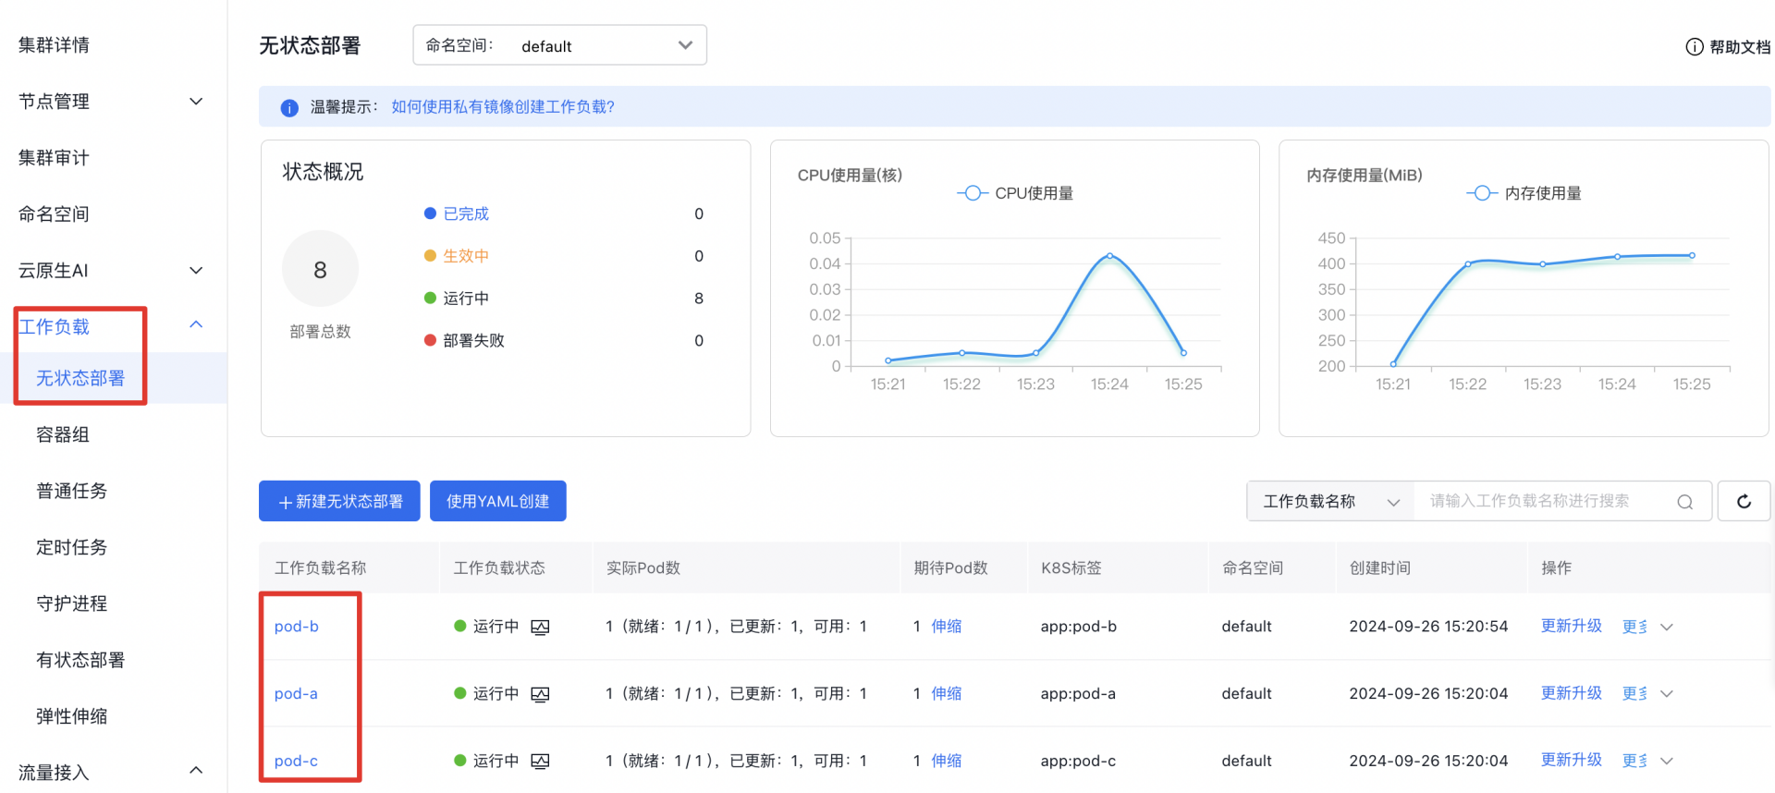Collapse 工作负载 sidebar section
The width and height of the screenshot is (1775, 793).
196,324
